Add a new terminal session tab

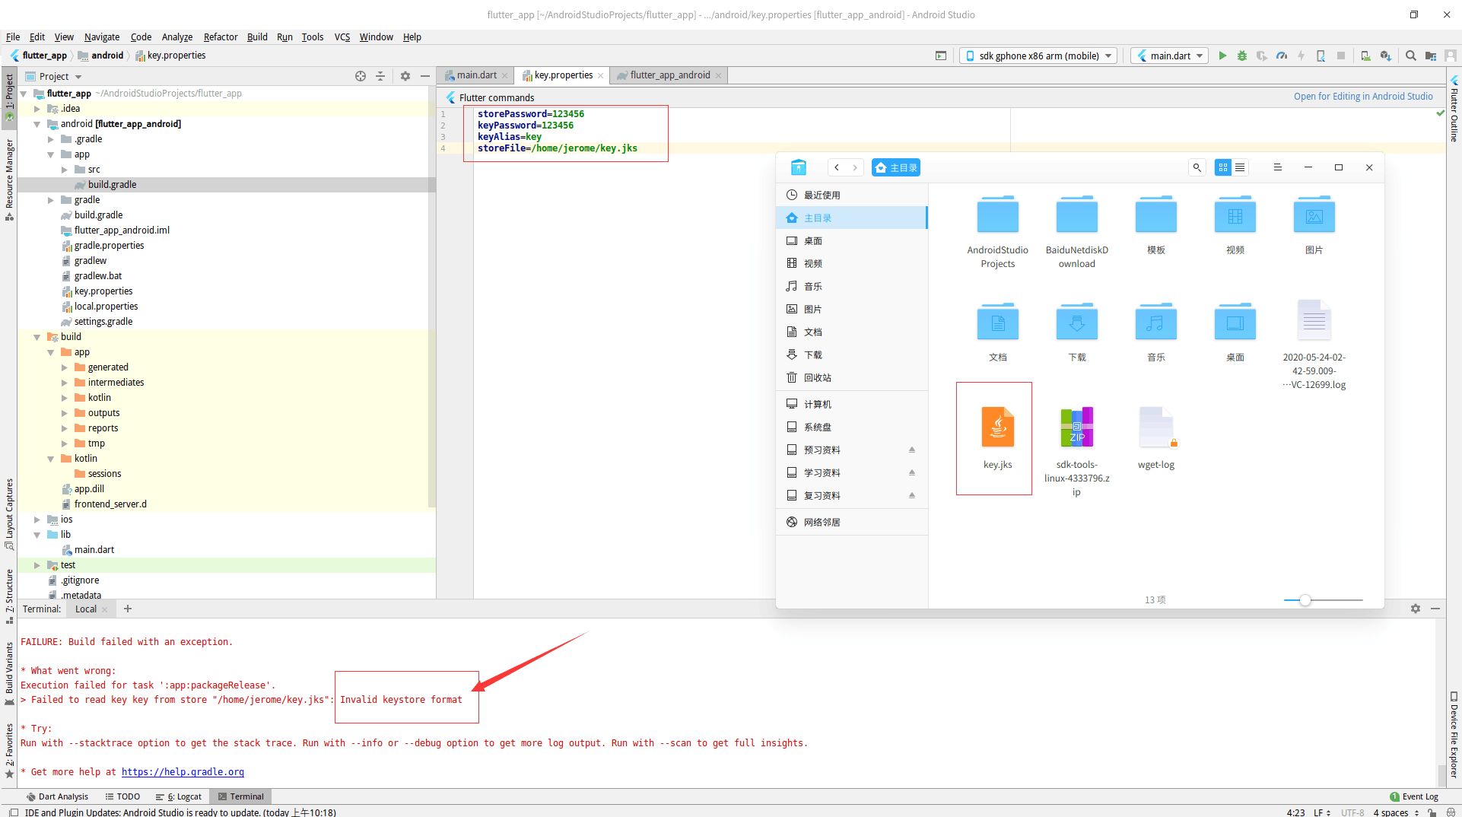click(x=128, y=609)
